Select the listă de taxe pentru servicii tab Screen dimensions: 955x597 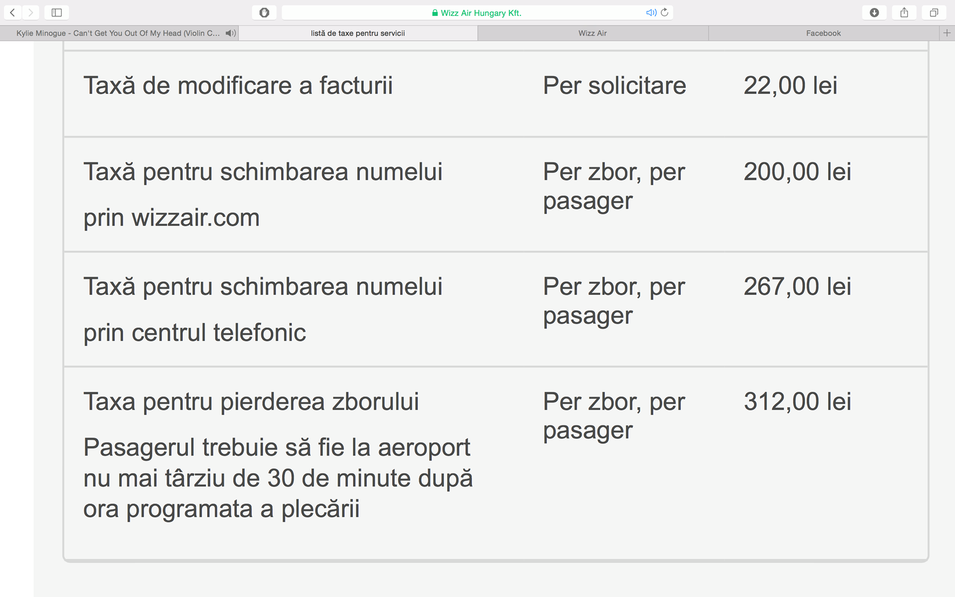pos(358,33)
